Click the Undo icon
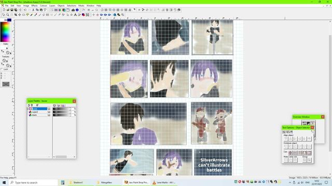 tap(25, 10)
